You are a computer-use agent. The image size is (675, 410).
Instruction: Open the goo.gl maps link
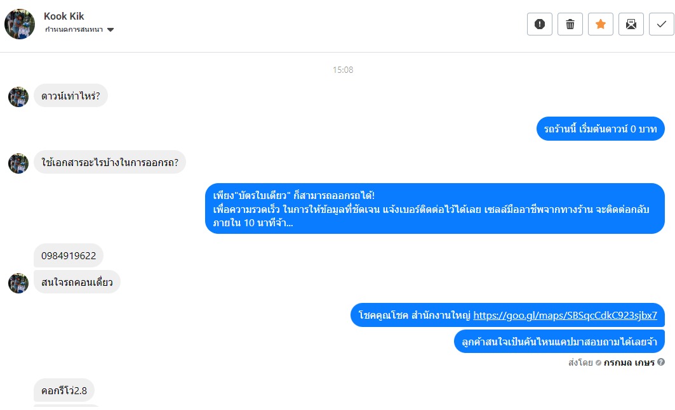pyautogui.click(x=565, y=315)
